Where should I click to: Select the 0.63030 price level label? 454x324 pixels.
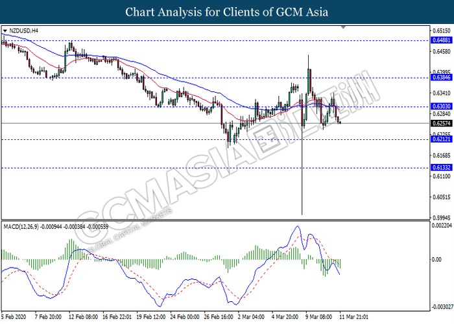(x=442, y=106)
